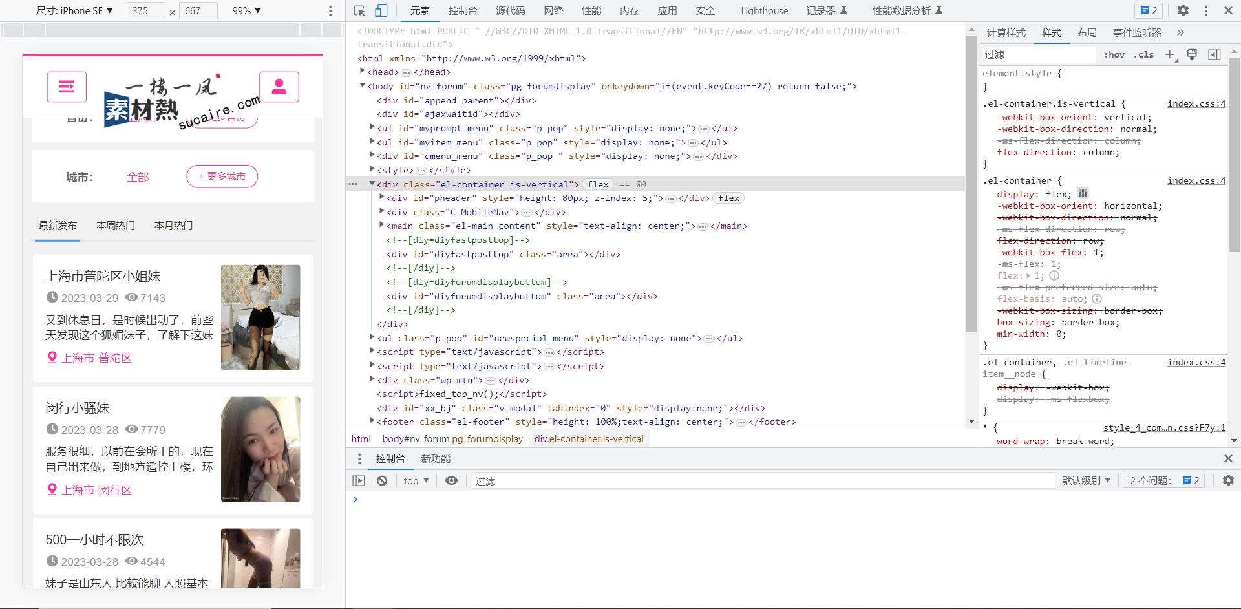Open the 尺寸: iPhone SE device dropdown
Viewport: 1241px width, 609px height.
click(x=74, y=10)
